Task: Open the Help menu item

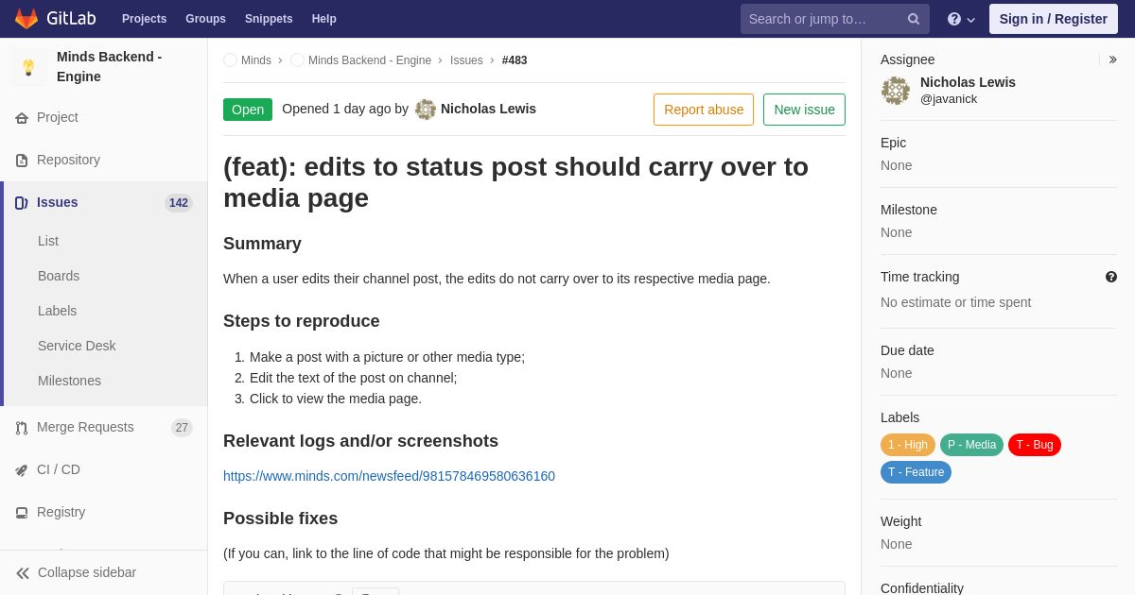Action: [x=324, y=19]
